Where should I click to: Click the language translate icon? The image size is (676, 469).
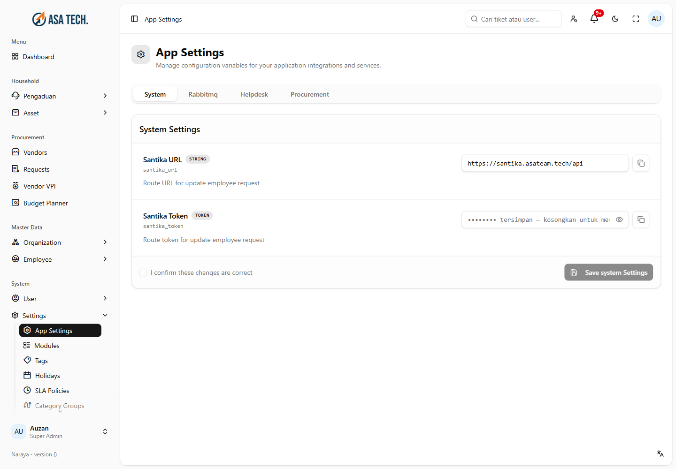coord(660,453)
